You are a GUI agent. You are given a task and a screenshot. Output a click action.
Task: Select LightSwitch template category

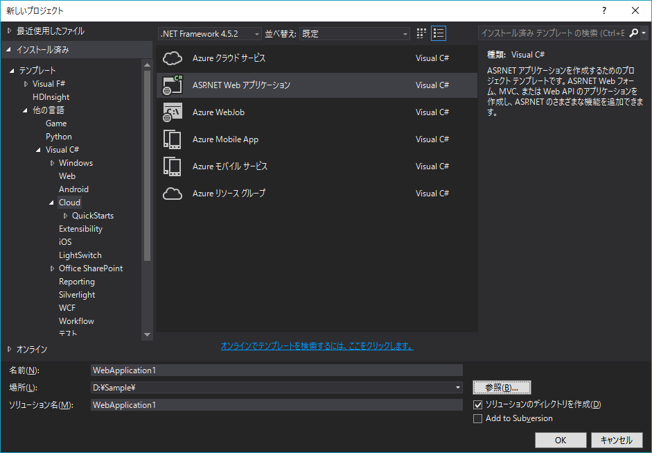click(80, 255)
